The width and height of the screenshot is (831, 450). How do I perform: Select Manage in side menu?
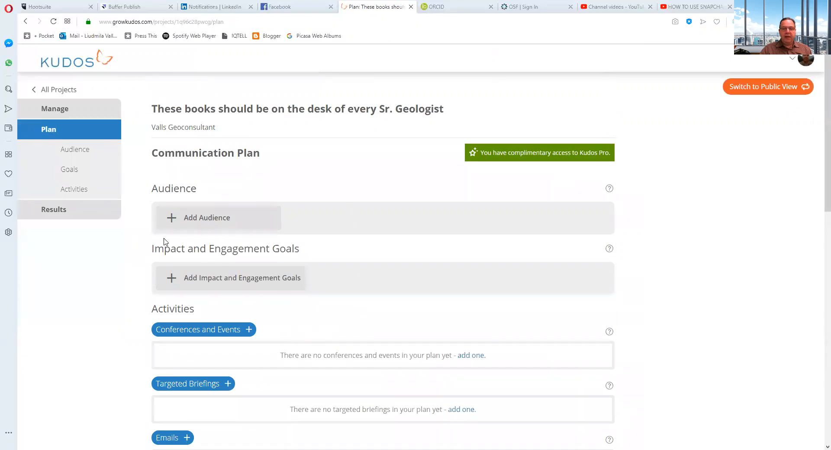pyautogui.click(x=69, y=109)
